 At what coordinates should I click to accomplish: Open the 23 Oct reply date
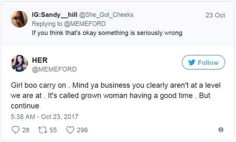[215, 15]
